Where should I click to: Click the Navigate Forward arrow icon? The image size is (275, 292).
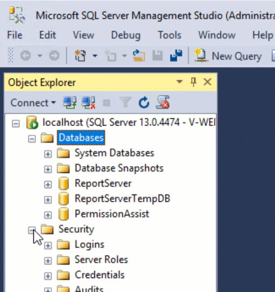(54, 56)
